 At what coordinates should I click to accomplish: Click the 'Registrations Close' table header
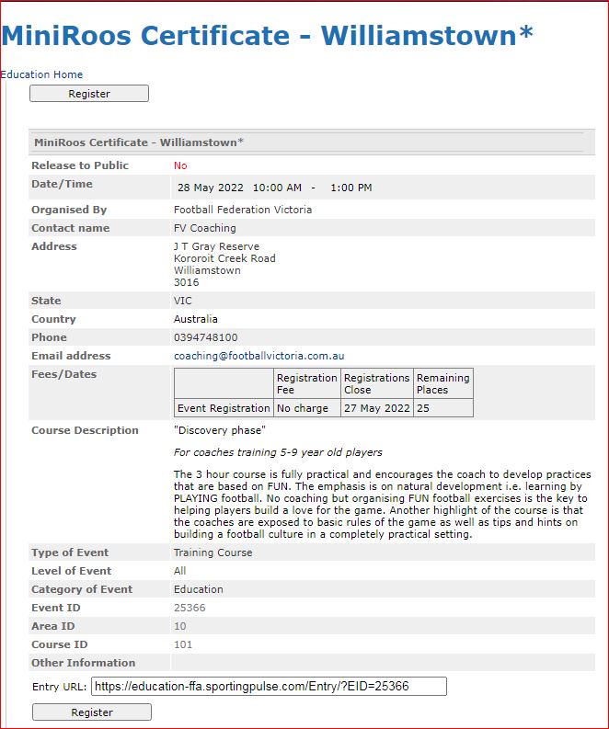click(377, 383)
